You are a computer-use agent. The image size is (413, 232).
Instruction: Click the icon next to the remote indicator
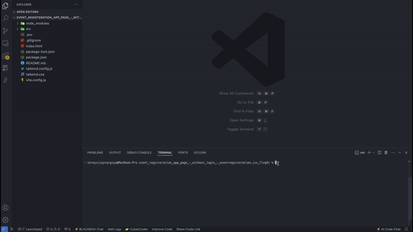point(11,229)
